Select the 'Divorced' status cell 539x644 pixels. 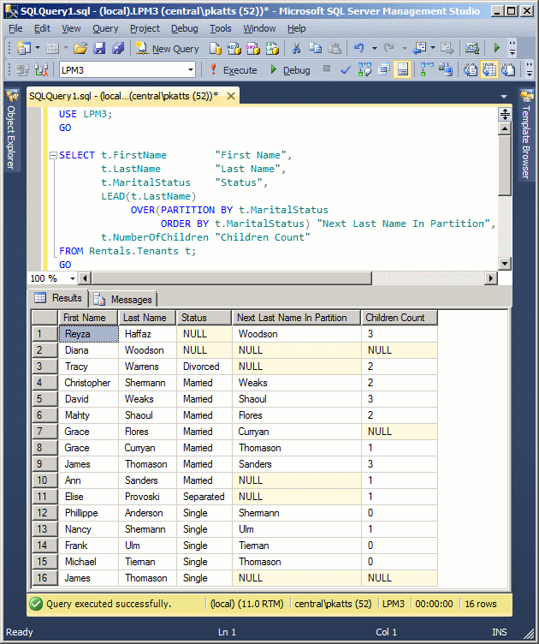click(204, 367)
